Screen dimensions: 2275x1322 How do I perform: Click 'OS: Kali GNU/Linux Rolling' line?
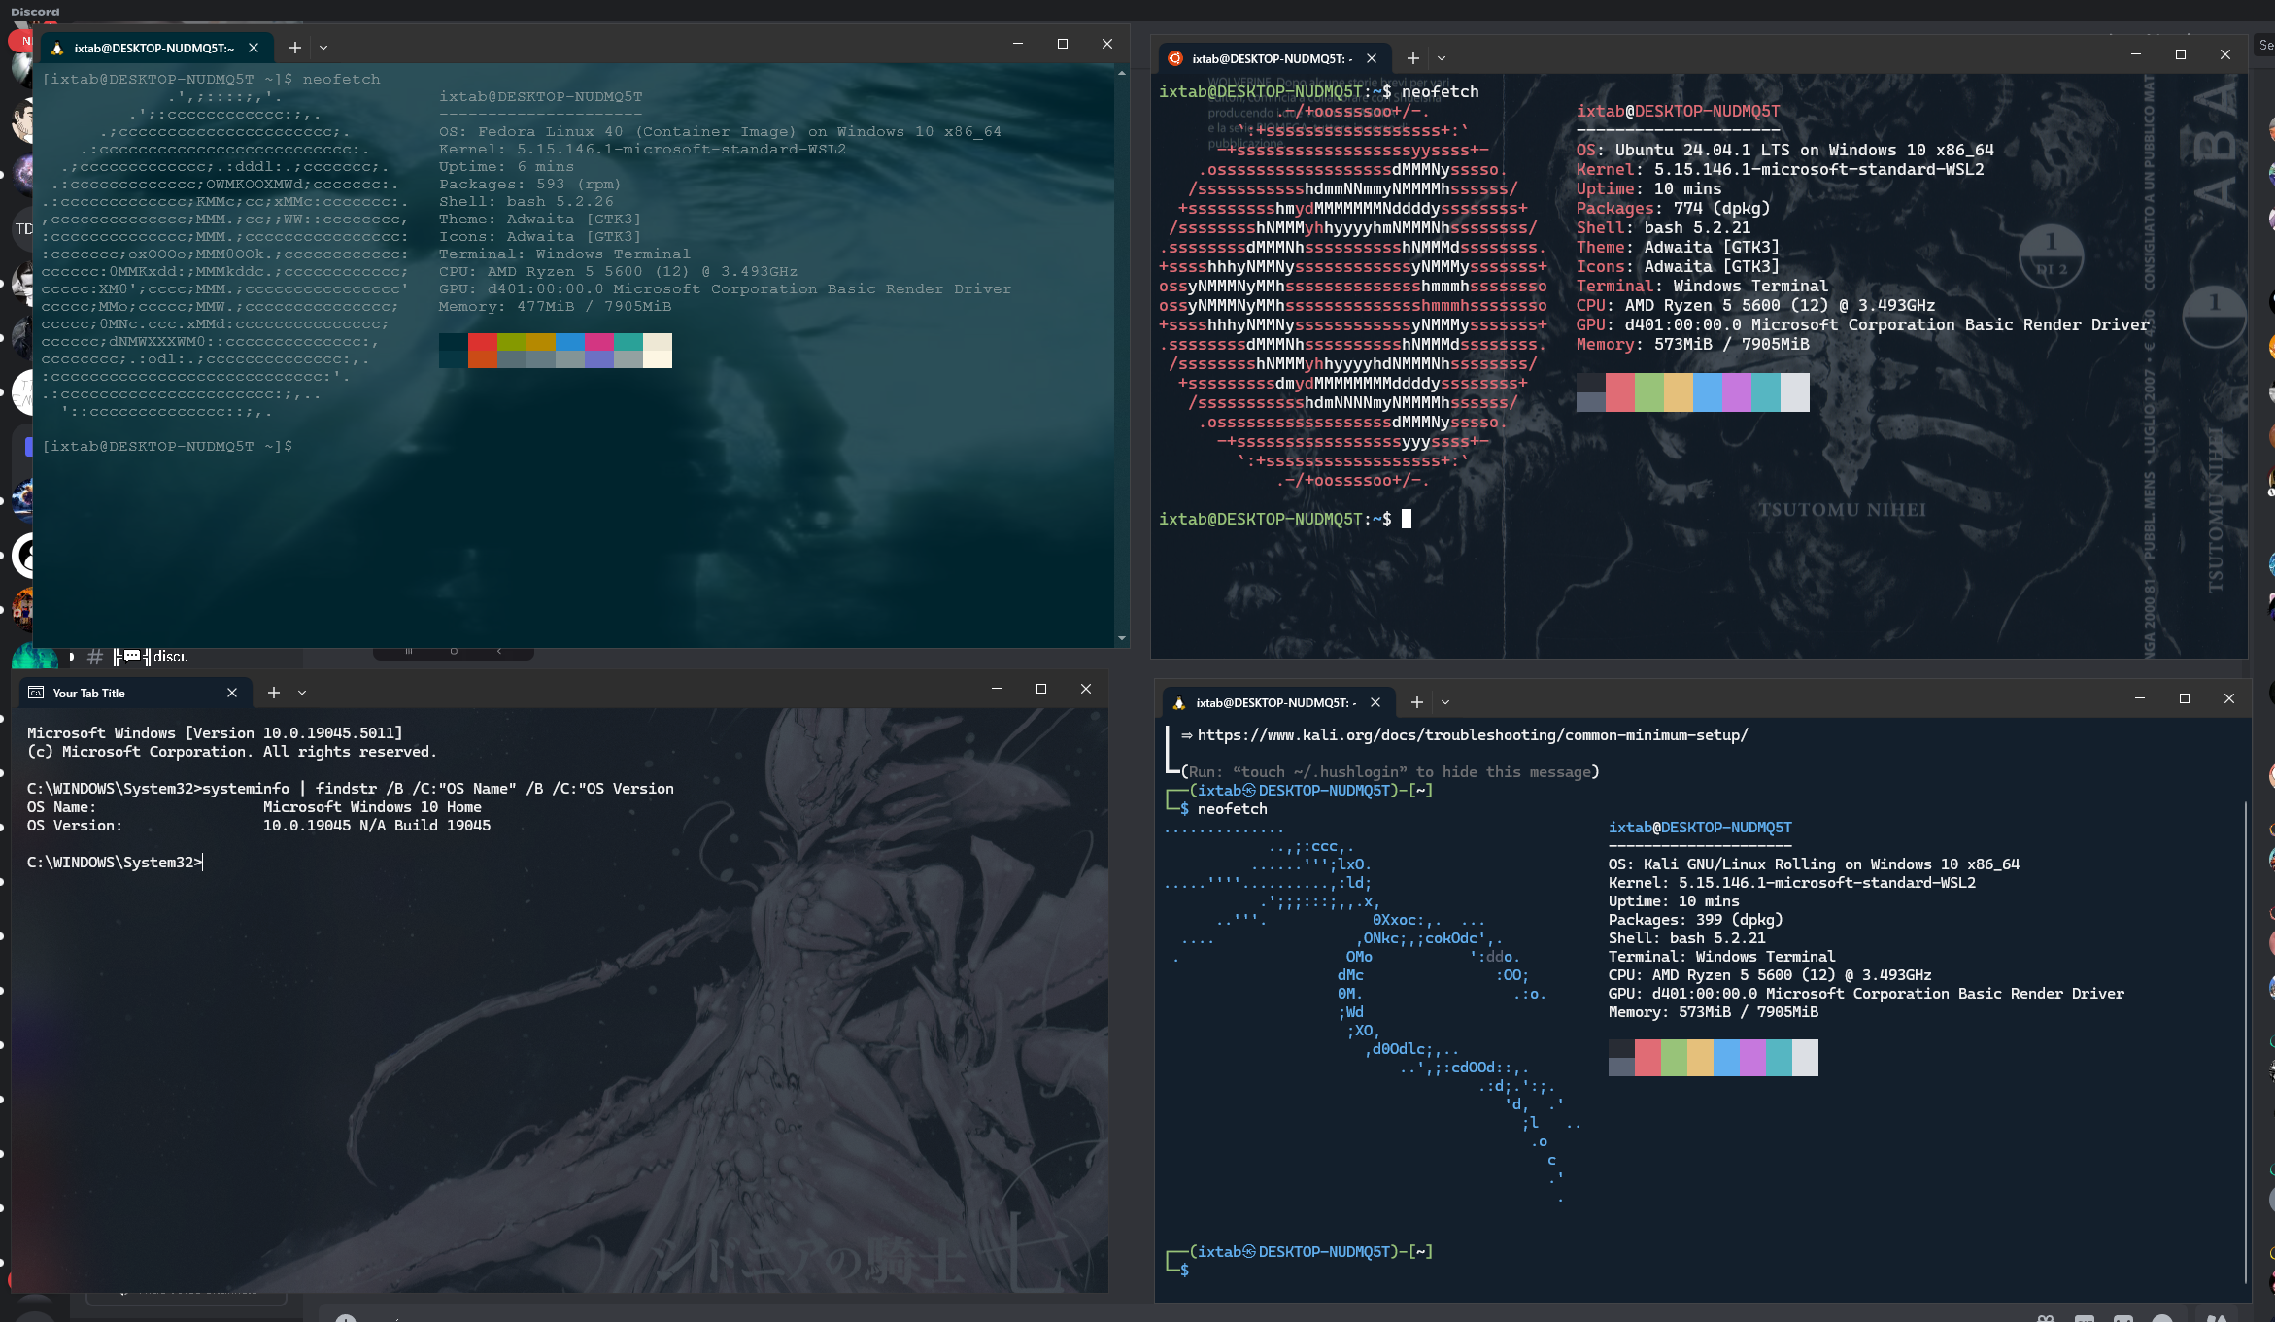coord(1814,864)
